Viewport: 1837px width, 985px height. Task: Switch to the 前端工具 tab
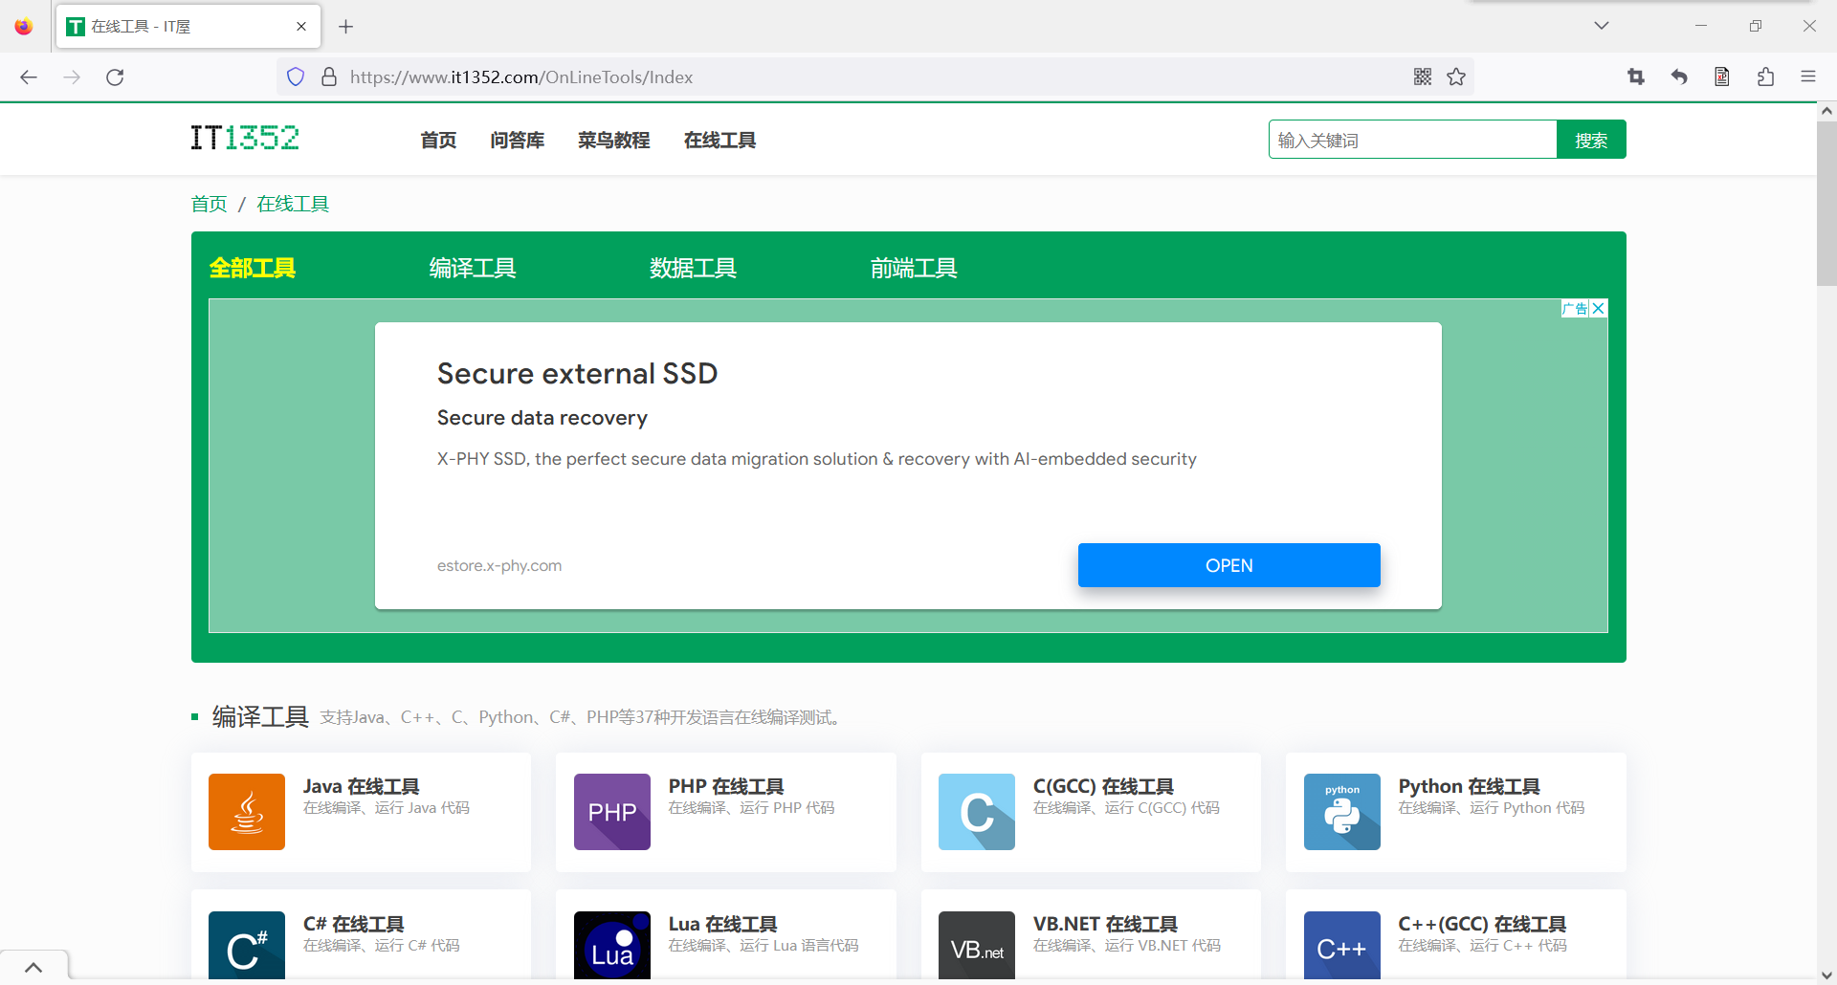pyautogui.click(x=914, y=268)
